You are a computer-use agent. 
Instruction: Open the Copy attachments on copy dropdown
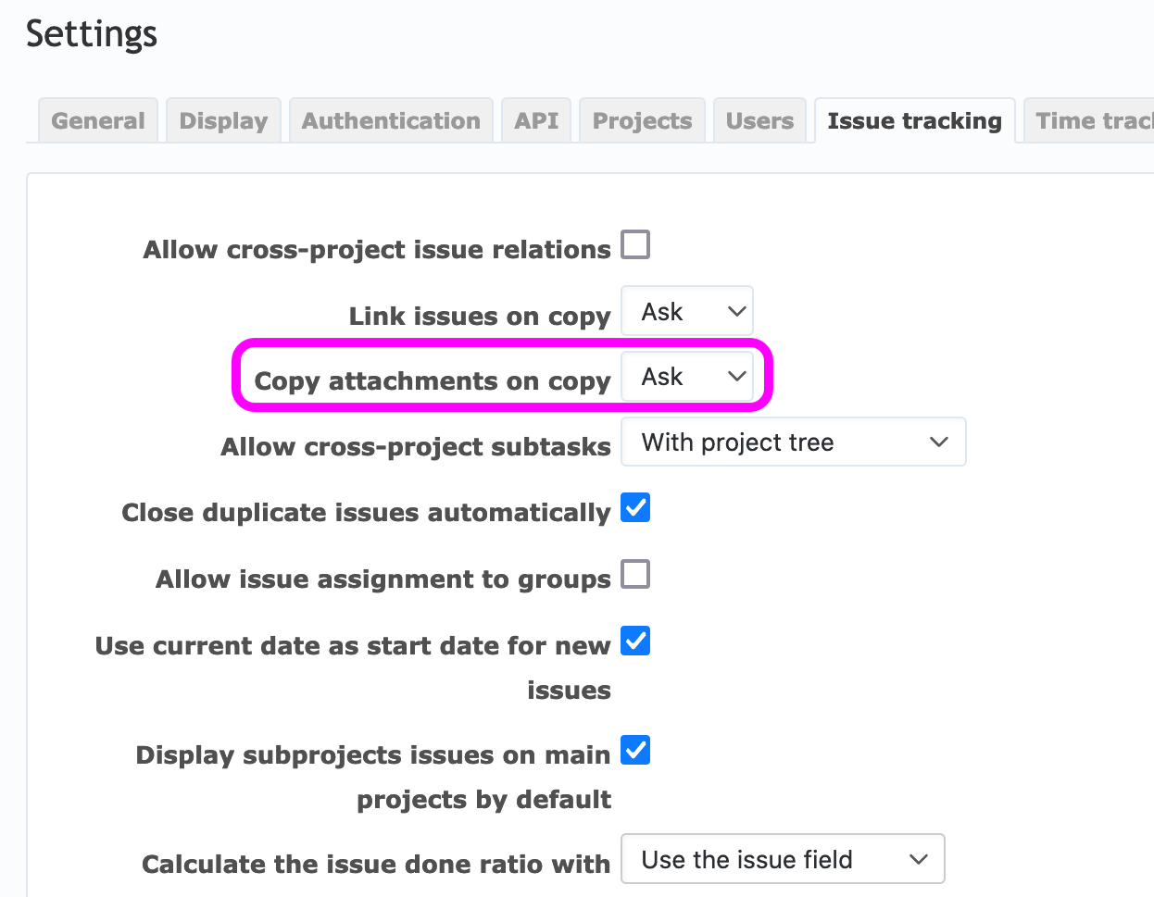(x=687, y=376)
